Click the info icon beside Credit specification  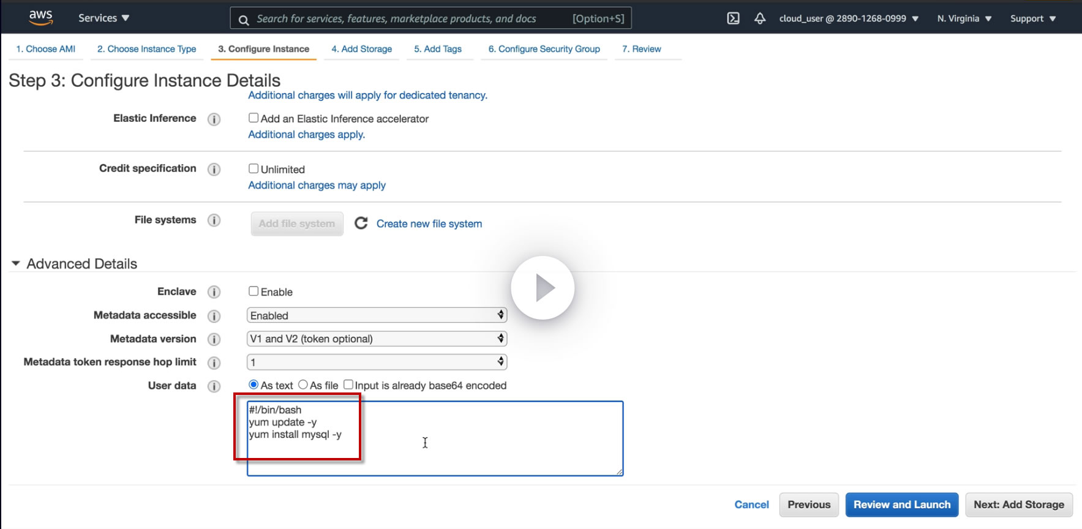(214, 170)
